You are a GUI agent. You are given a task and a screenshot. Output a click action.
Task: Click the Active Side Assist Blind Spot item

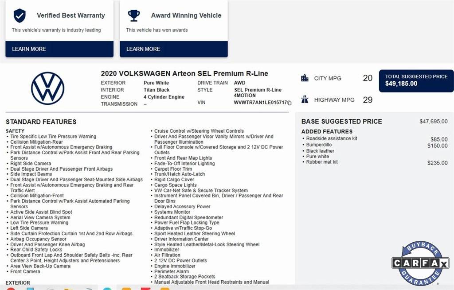41,212
